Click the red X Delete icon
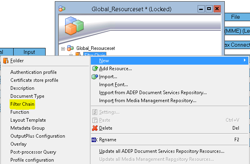Image resolution: width=250 pixels, height=164 pixels. [95, 128]
